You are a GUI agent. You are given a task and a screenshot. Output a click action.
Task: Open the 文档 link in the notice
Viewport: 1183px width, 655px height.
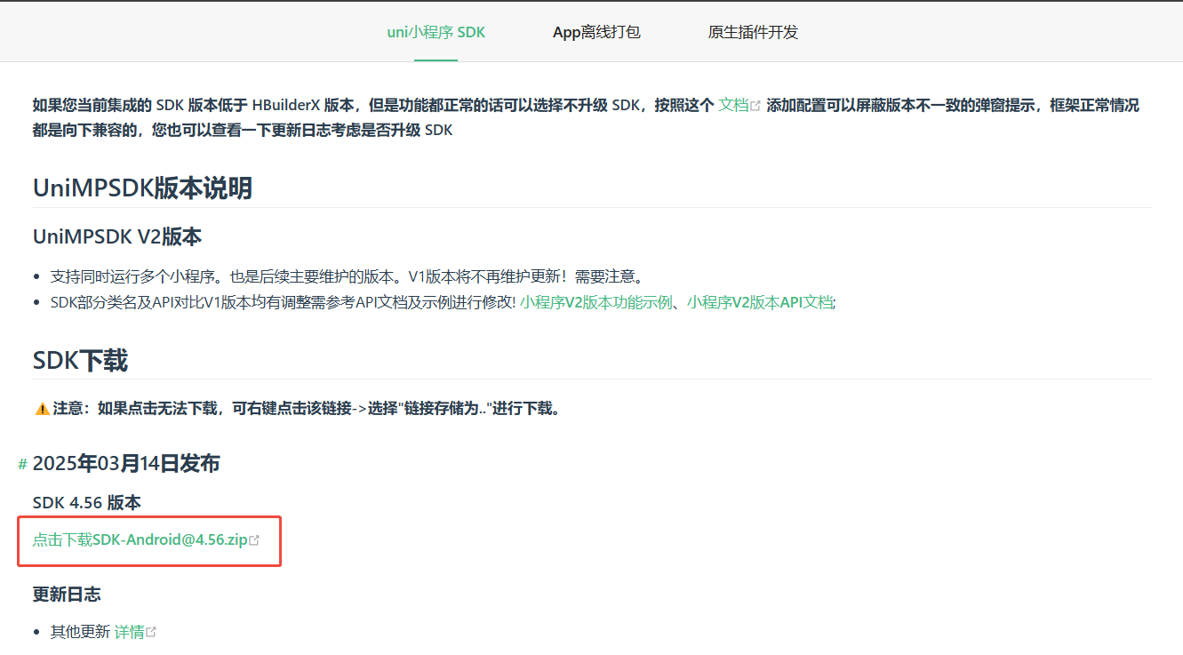pyautogui.click(x=733, y=105)
